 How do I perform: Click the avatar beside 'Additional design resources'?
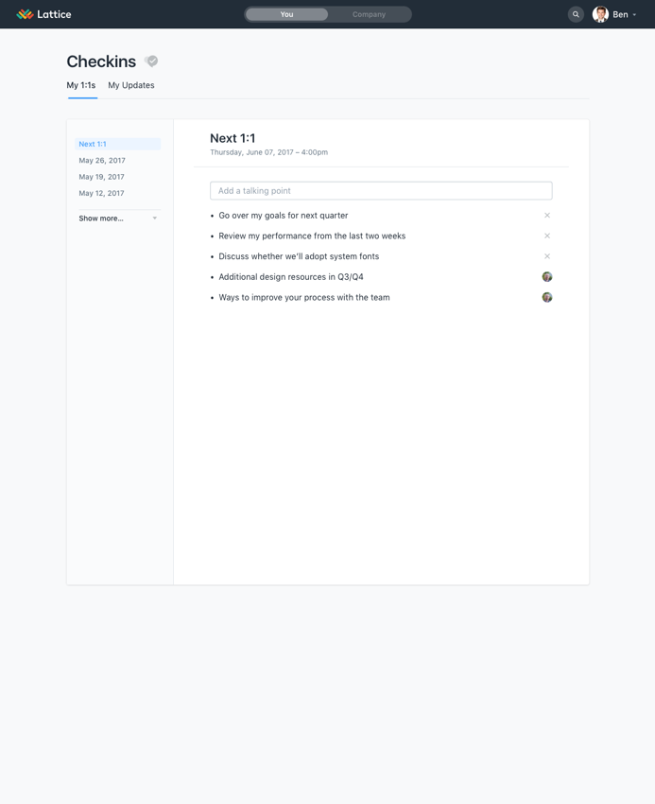coord(547,277)
